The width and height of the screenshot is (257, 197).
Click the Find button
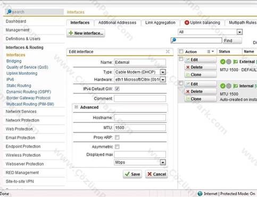pos(232,41)
